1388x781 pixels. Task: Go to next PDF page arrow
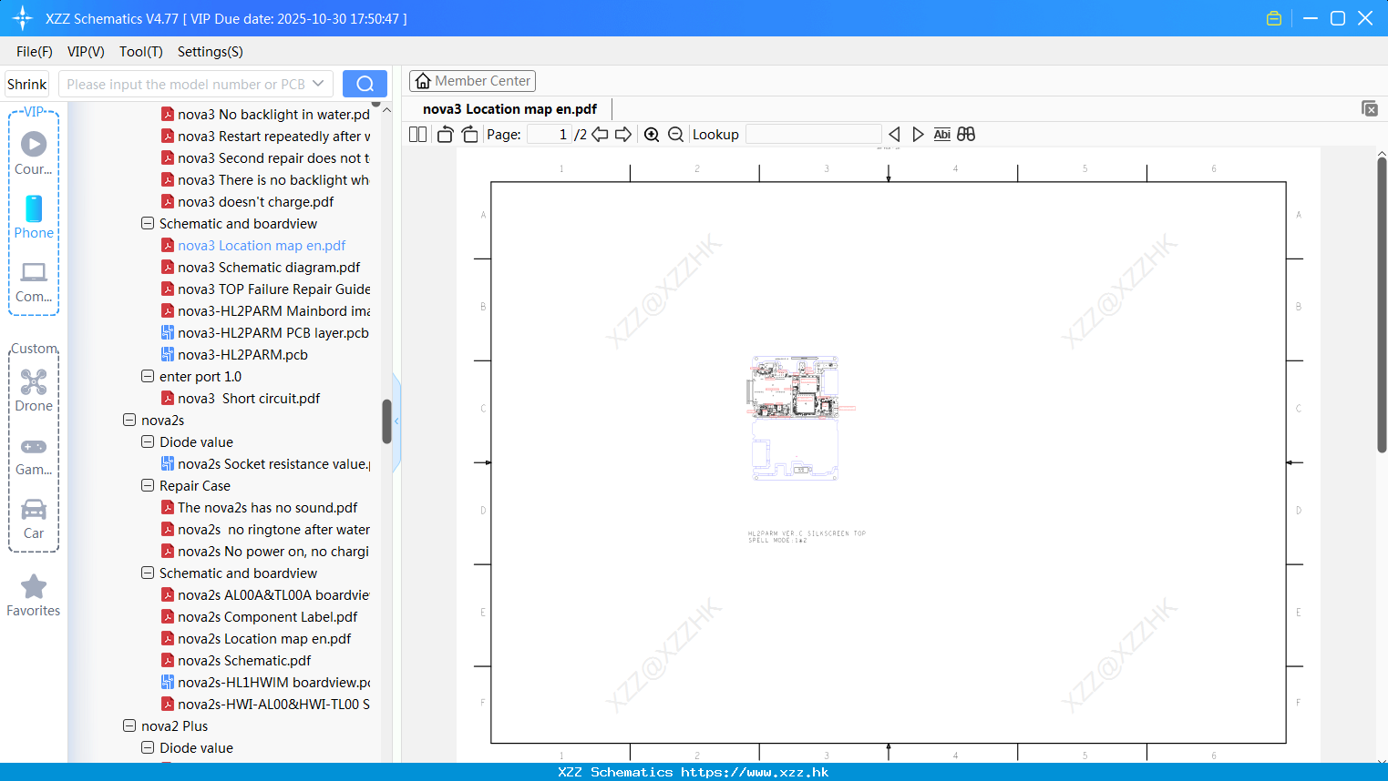623,135
